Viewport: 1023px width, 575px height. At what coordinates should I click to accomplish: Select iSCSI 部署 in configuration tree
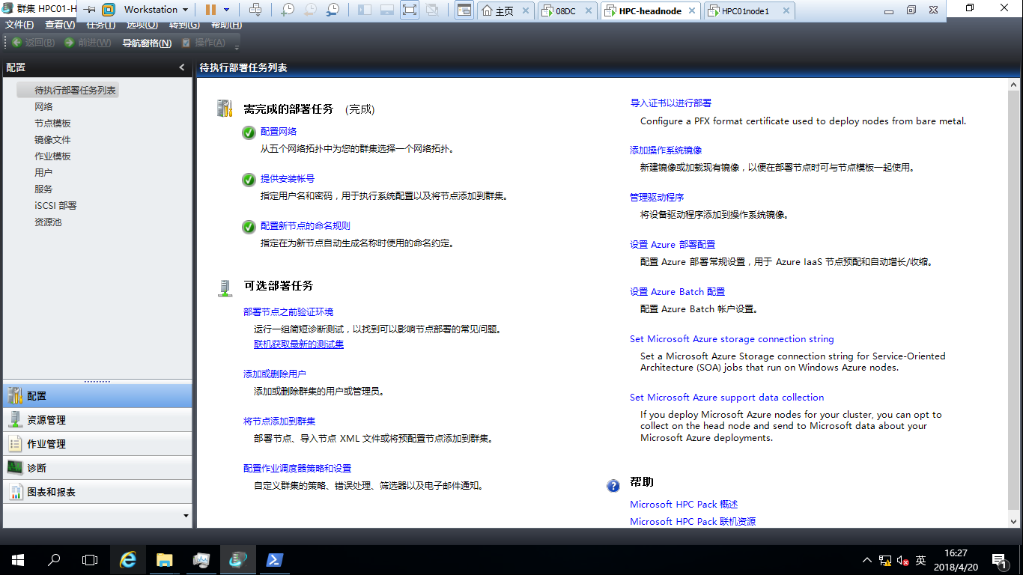click(55, 206)
